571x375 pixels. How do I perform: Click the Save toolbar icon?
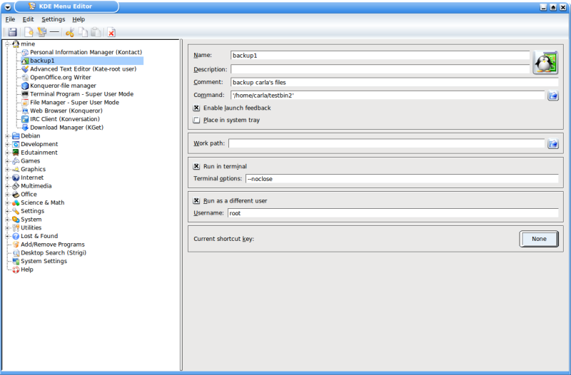click(x=12, y=32)
